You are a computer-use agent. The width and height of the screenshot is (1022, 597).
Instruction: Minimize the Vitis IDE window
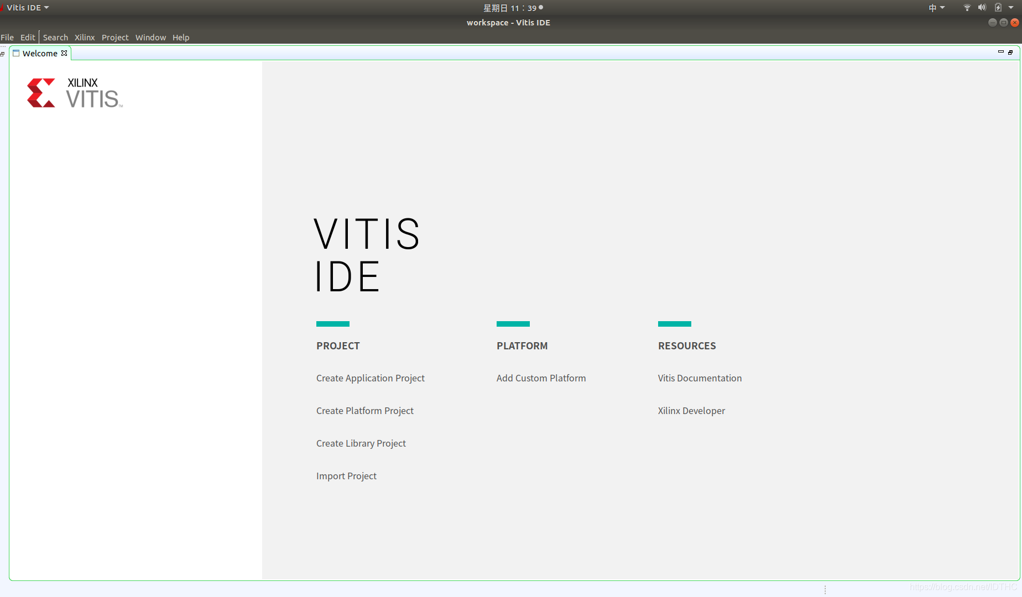pos(992,23)
